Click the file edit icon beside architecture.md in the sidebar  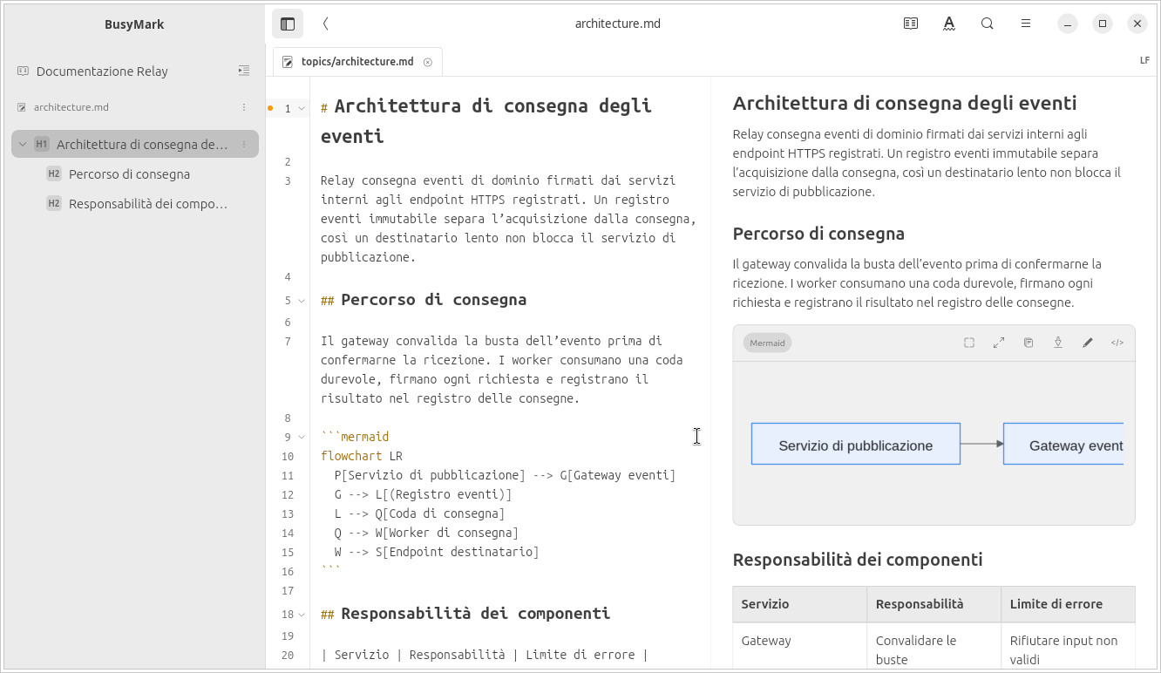22,107
